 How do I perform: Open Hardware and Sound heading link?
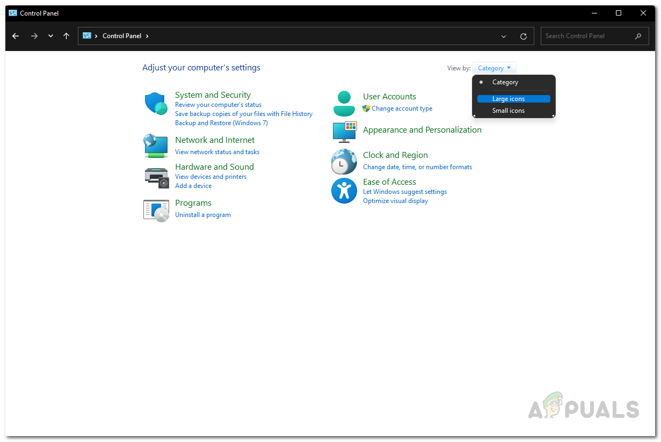pyautogui.click(x=214, y=167)
